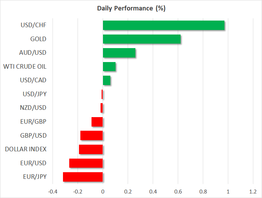
Task: Select the NZD/USD axis label
Action: tap(34, 108)
